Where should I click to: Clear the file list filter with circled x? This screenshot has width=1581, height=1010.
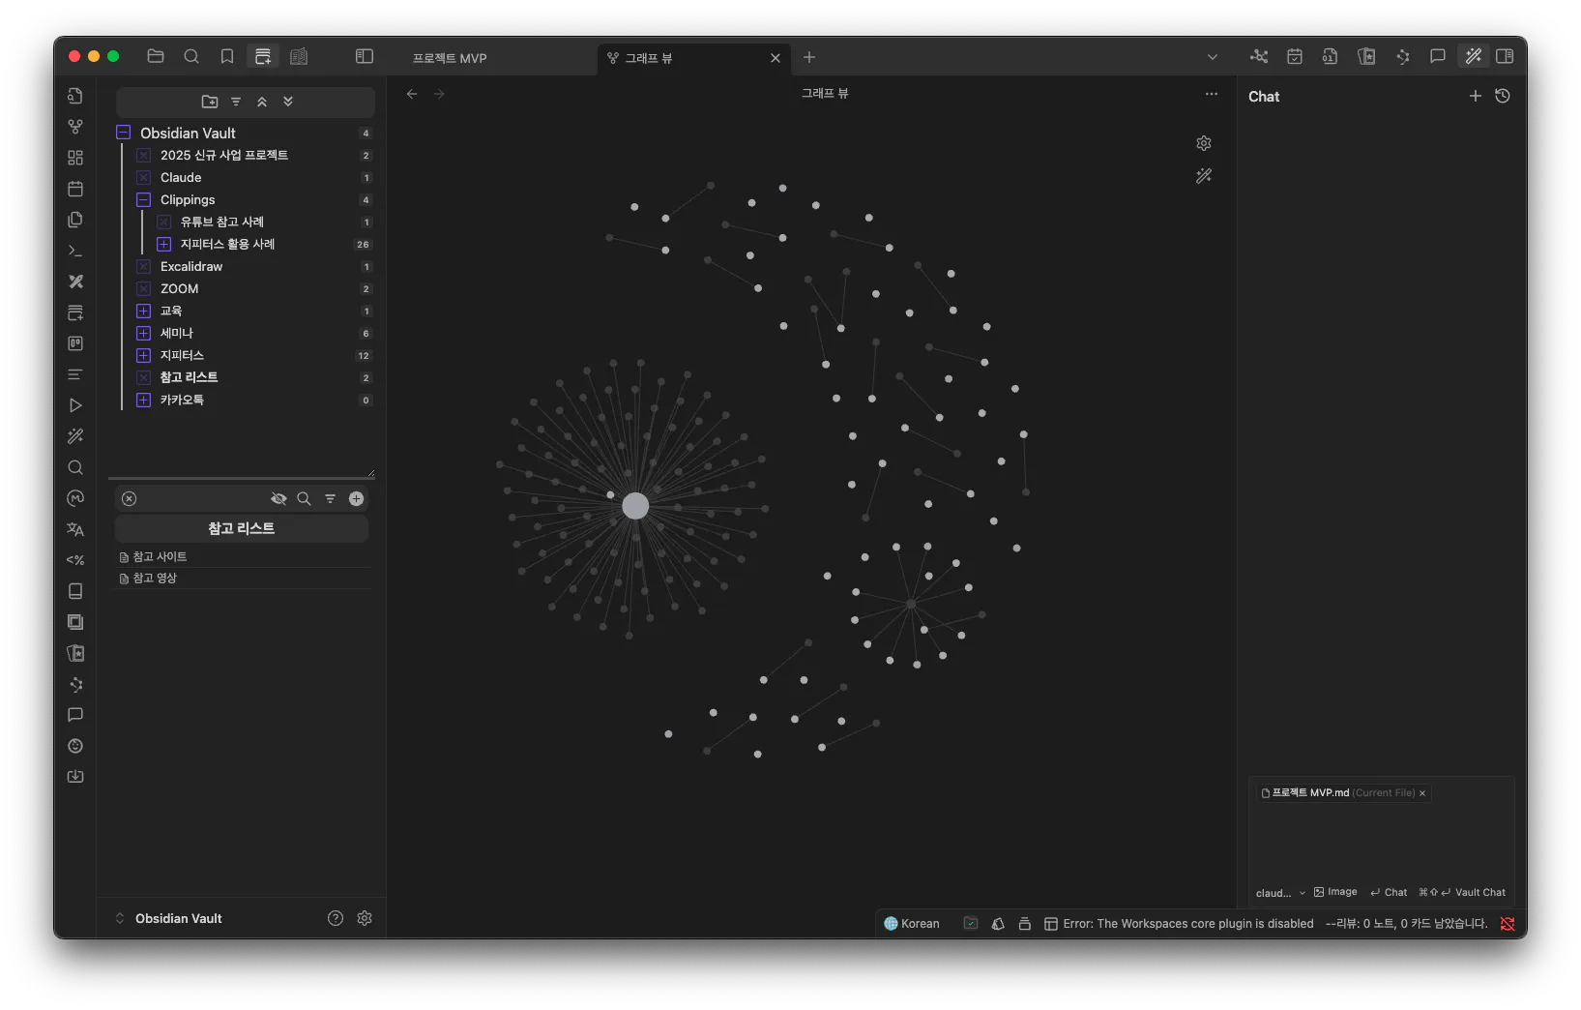(130, 498)
